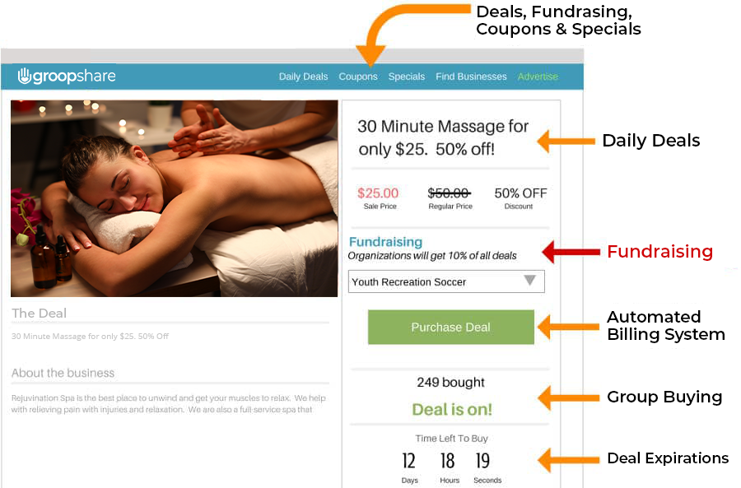Open the Daily Deals menu item

(303, 77)
